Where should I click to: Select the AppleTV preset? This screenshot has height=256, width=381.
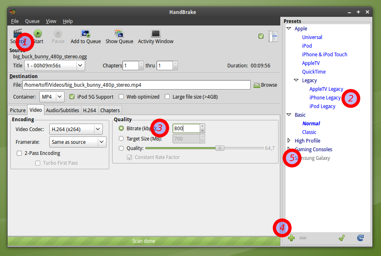tap(311, 63)
